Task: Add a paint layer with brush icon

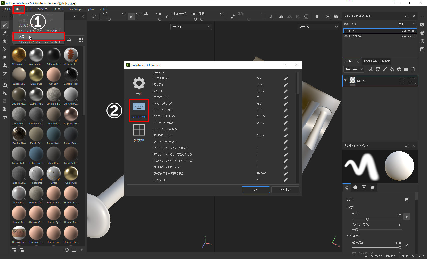Action: (385, 69)
